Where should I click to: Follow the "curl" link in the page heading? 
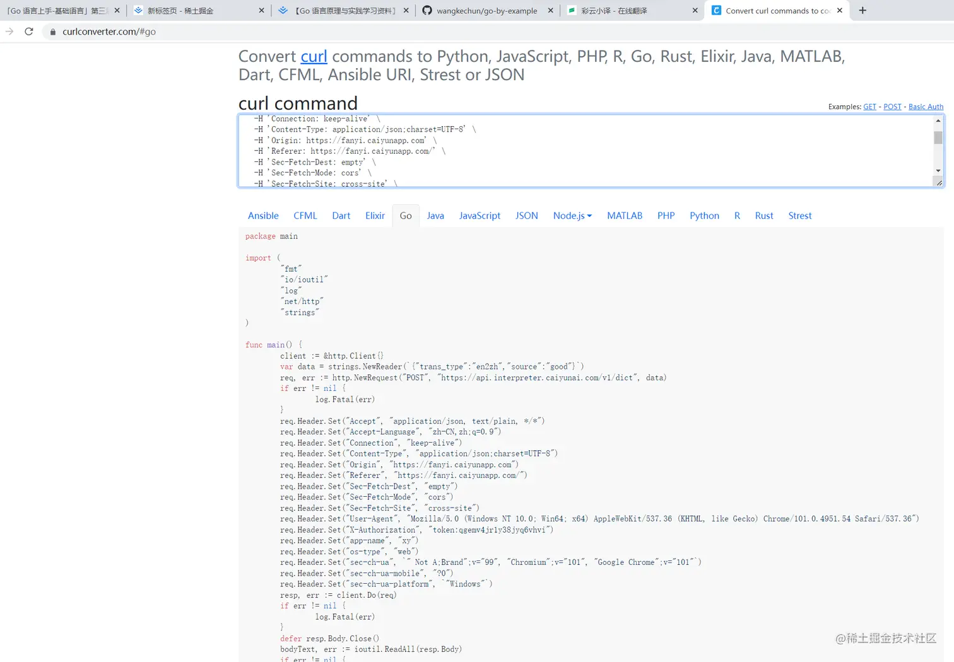(314, 56)
